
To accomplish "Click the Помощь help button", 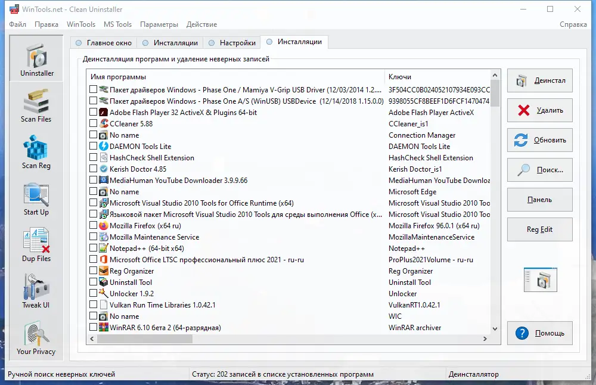I will (540, 333).
